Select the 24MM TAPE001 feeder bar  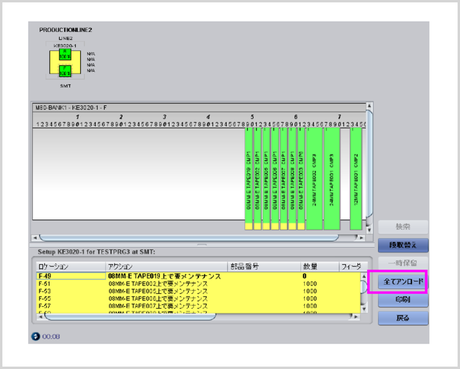[332, 179]
